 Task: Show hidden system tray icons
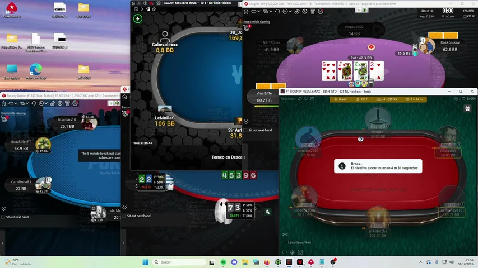click(x=420, y=262)
